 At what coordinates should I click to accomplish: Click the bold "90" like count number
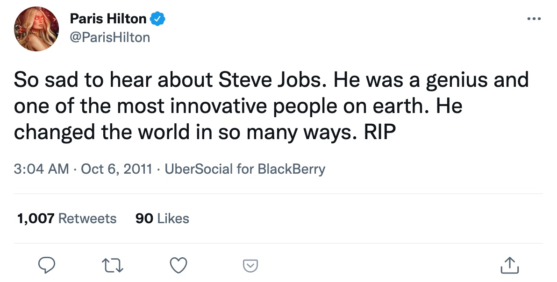144,219
